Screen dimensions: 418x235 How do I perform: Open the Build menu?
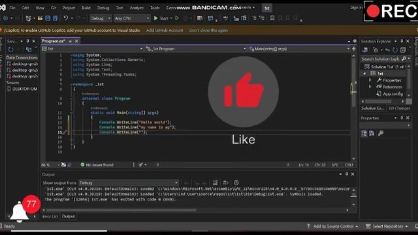pos(86,8)
